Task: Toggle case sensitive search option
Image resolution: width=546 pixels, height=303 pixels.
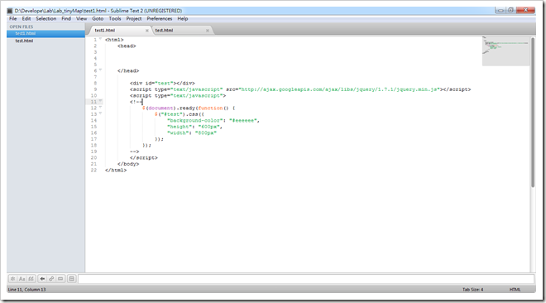Action: tap(22, 279)
